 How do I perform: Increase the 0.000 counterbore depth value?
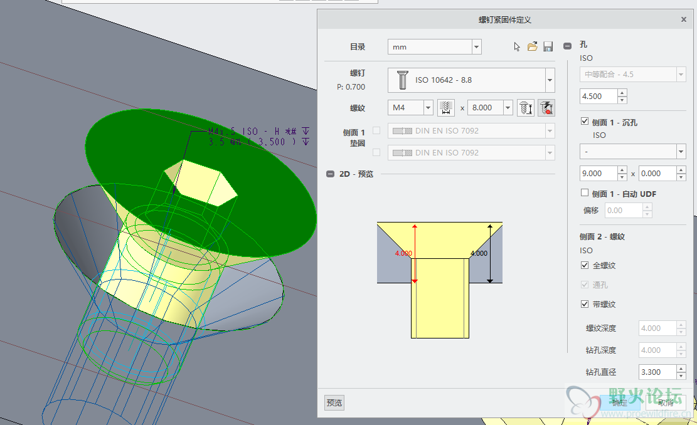pos(681,170)
